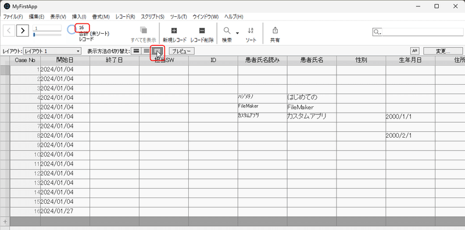Open the レイアウト 1 layout dropdown
The image size is (465, 230).
(52, 51)
